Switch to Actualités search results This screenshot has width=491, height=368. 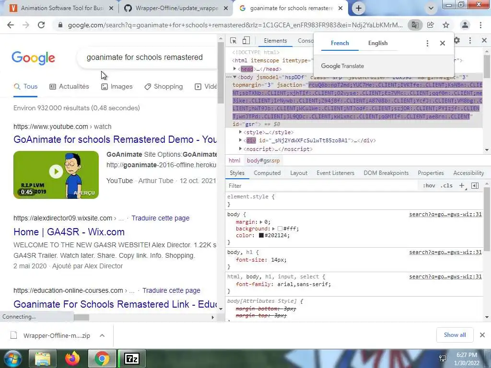point(69,87)
